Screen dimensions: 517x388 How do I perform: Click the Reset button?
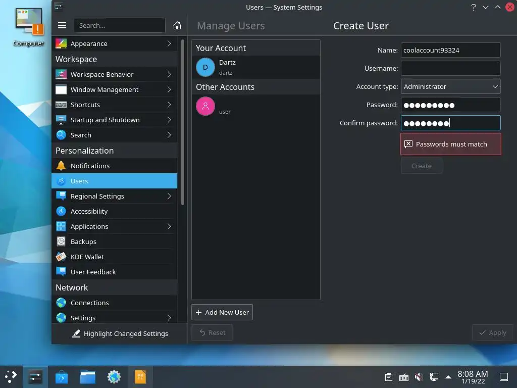(212, 332)
